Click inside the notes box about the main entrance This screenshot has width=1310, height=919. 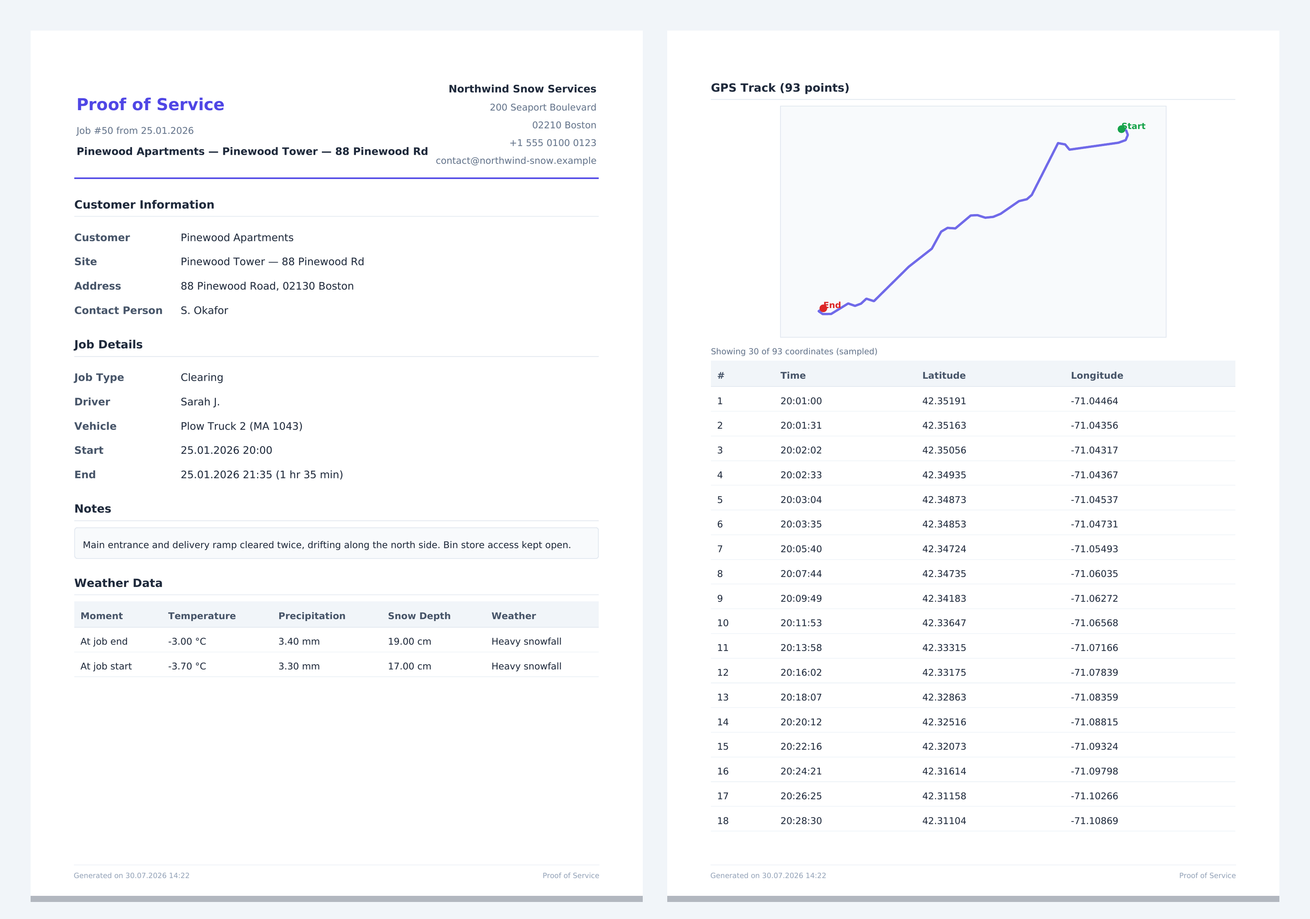tap(336, 543)
